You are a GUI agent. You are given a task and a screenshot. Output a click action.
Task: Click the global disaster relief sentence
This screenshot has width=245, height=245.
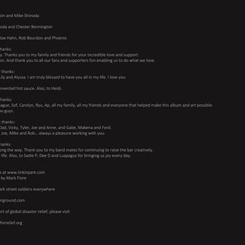point(35,211)
